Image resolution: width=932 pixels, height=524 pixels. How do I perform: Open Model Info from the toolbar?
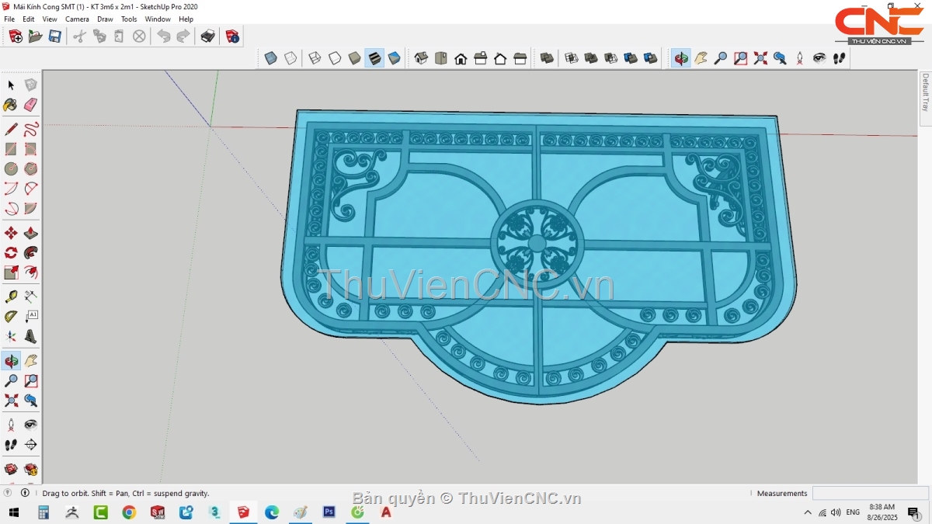pos(232,36)
